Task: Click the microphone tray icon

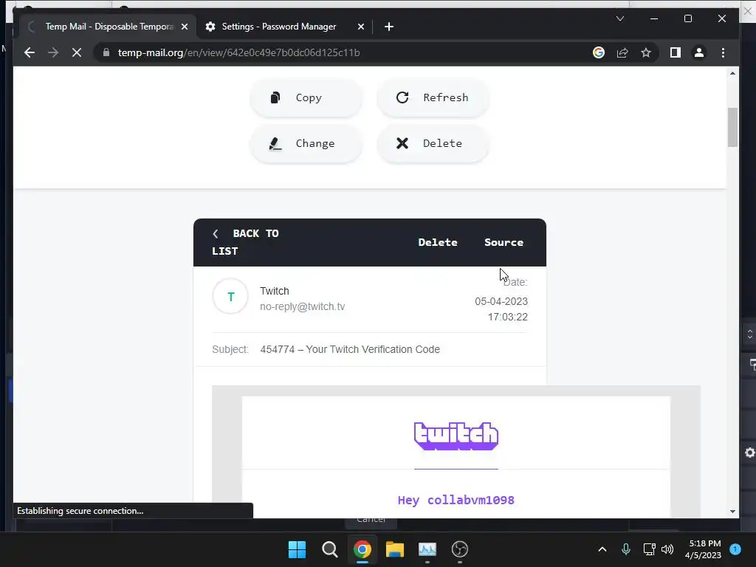Action: click(x=626, y=549)
